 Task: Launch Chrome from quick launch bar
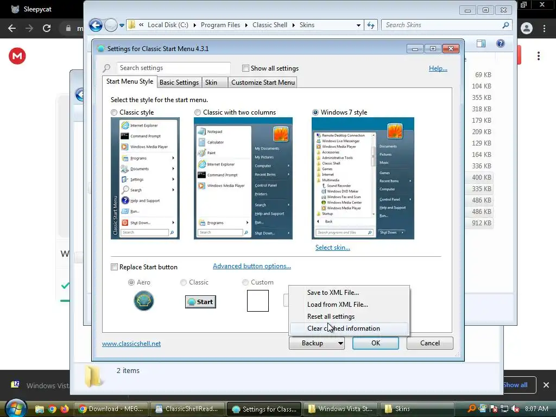pos(52,409)
